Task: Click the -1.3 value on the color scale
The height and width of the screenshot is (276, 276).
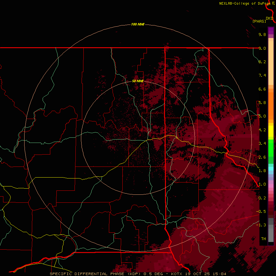Action: 261,225
